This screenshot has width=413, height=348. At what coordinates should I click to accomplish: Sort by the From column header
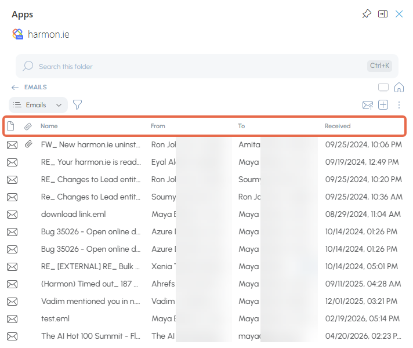[158, 126]
